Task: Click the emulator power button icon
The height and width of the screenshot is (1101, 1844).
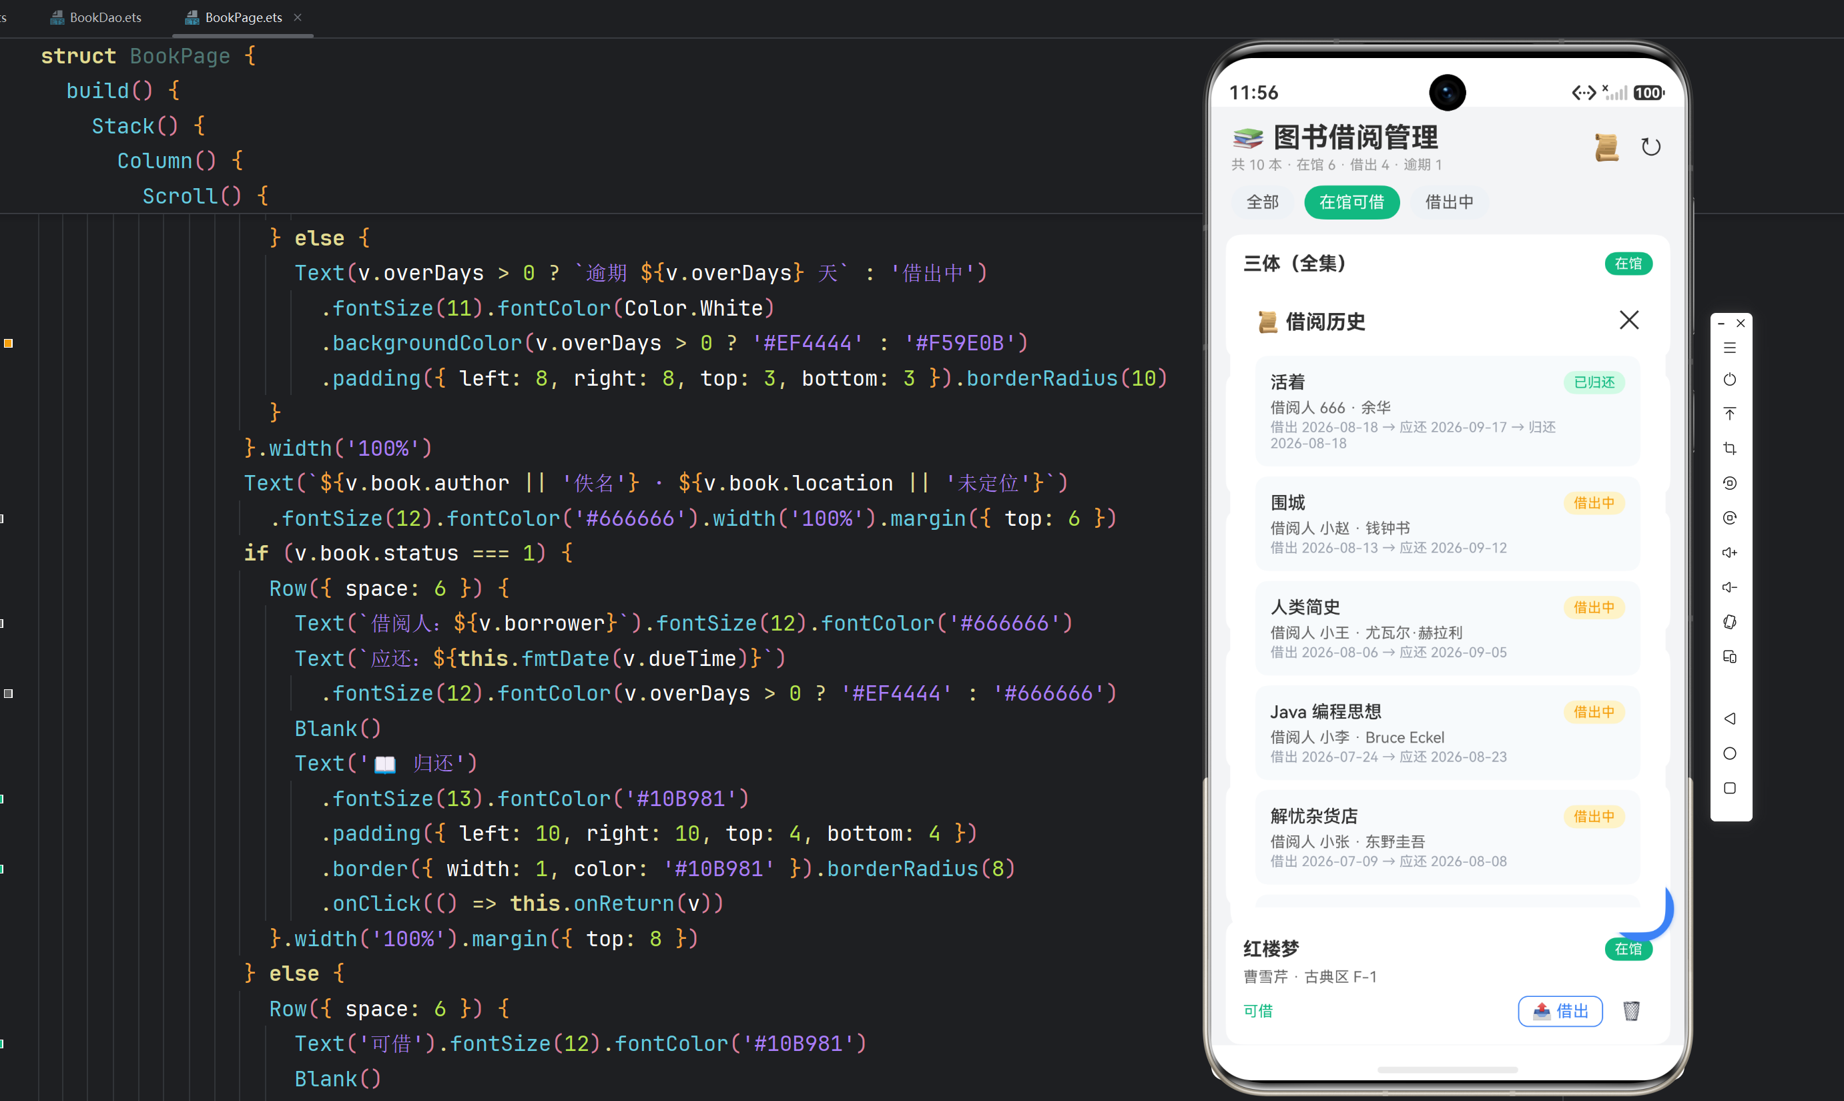Action: (x=1730, y=380)
